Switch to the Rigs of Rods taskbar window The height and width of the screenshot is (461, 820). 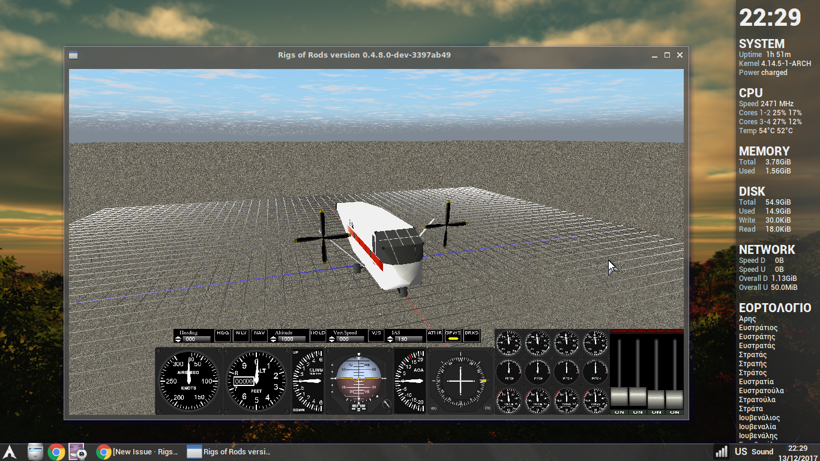(x=228, y=452)
